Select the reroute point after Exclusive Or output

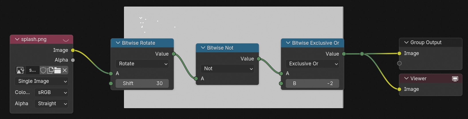click(362, 54)
